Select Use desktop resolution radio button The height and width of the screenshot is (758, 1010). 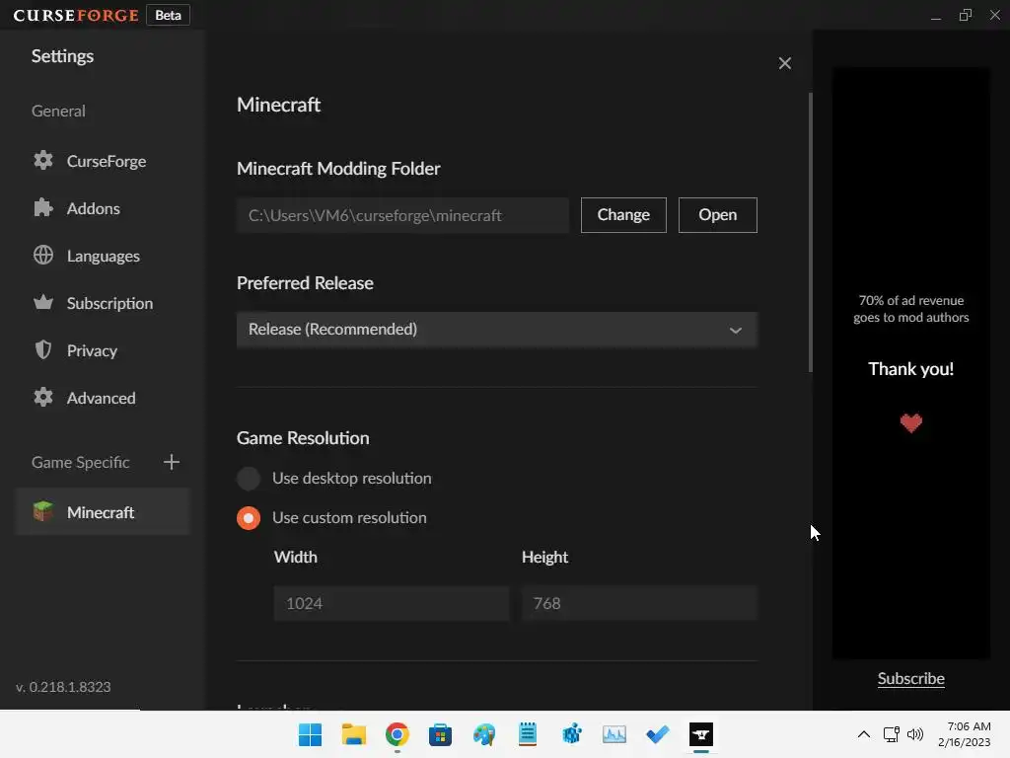click(249, 479)
